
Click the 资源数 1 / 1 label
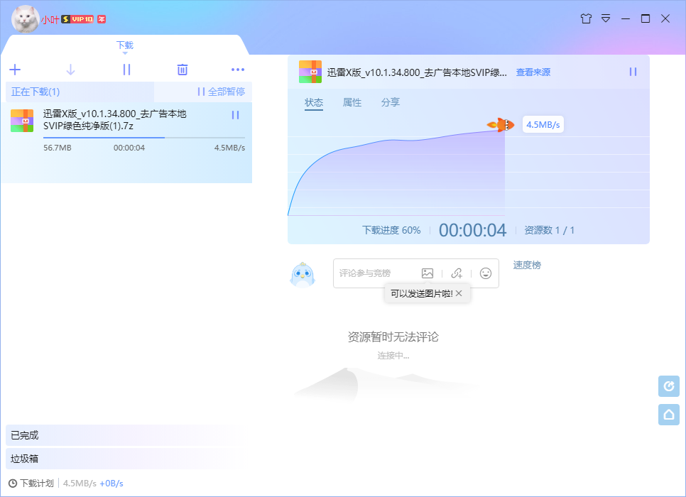pyautogui.click(x=550, y=230)
